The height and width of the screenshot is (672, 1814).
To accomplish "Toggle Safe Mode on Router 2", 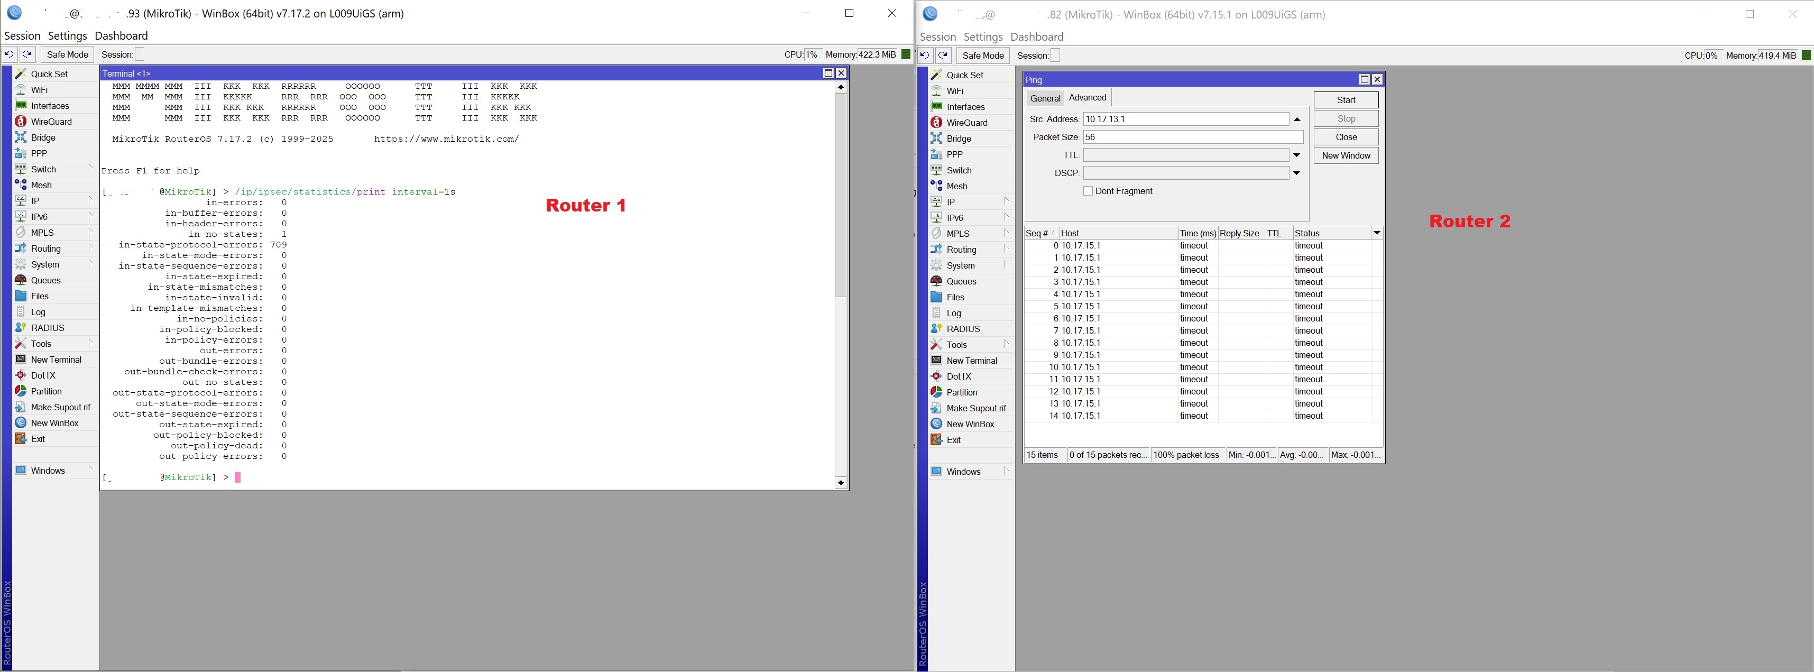I will coord(983,56).
